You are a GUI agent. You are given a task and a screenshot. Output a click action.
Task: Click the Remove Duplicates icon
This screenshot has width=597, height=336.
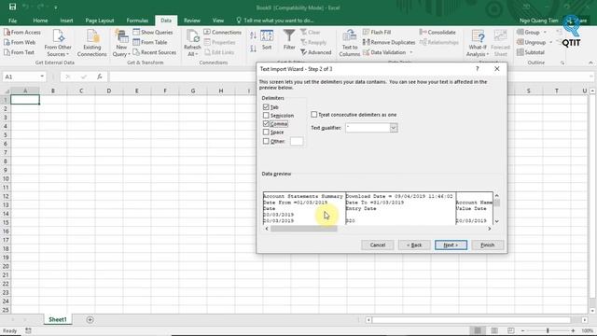click(367, 42)
